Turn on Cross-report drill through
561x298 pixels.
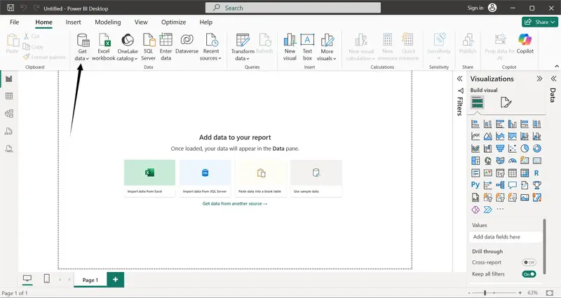point(529,262)
